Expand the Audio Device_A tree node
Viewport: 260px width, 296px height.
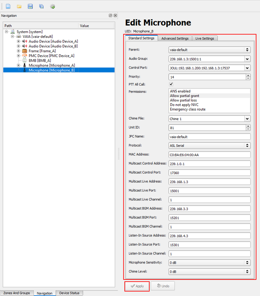point(19,41)
